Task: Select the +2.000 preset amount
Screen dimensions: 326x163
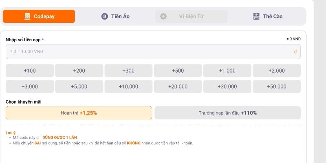Action: 277,70
